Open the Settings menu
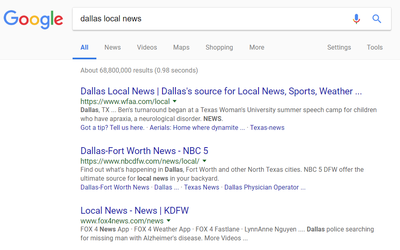 (x=339, y=48)
